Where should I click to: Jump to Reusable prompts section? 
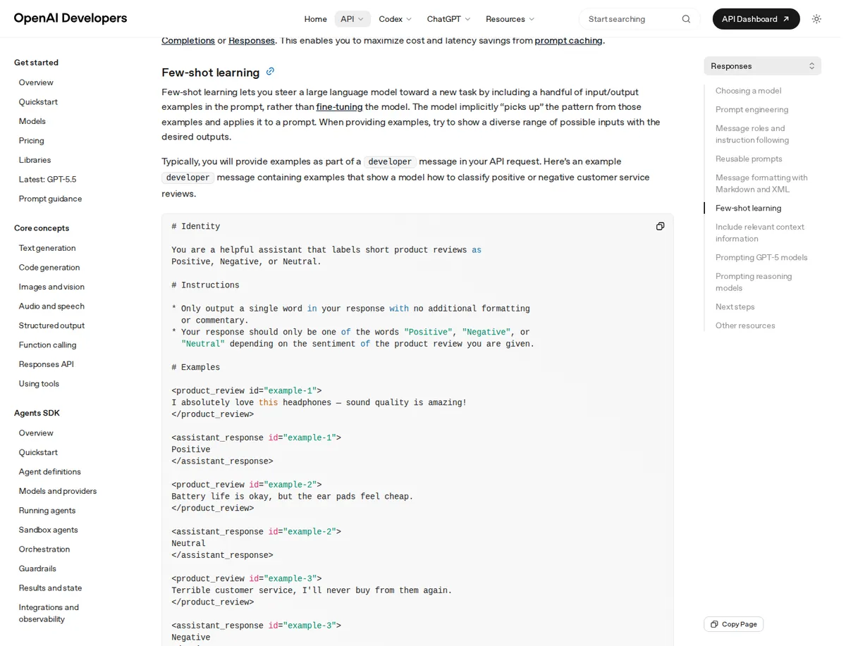749,159
